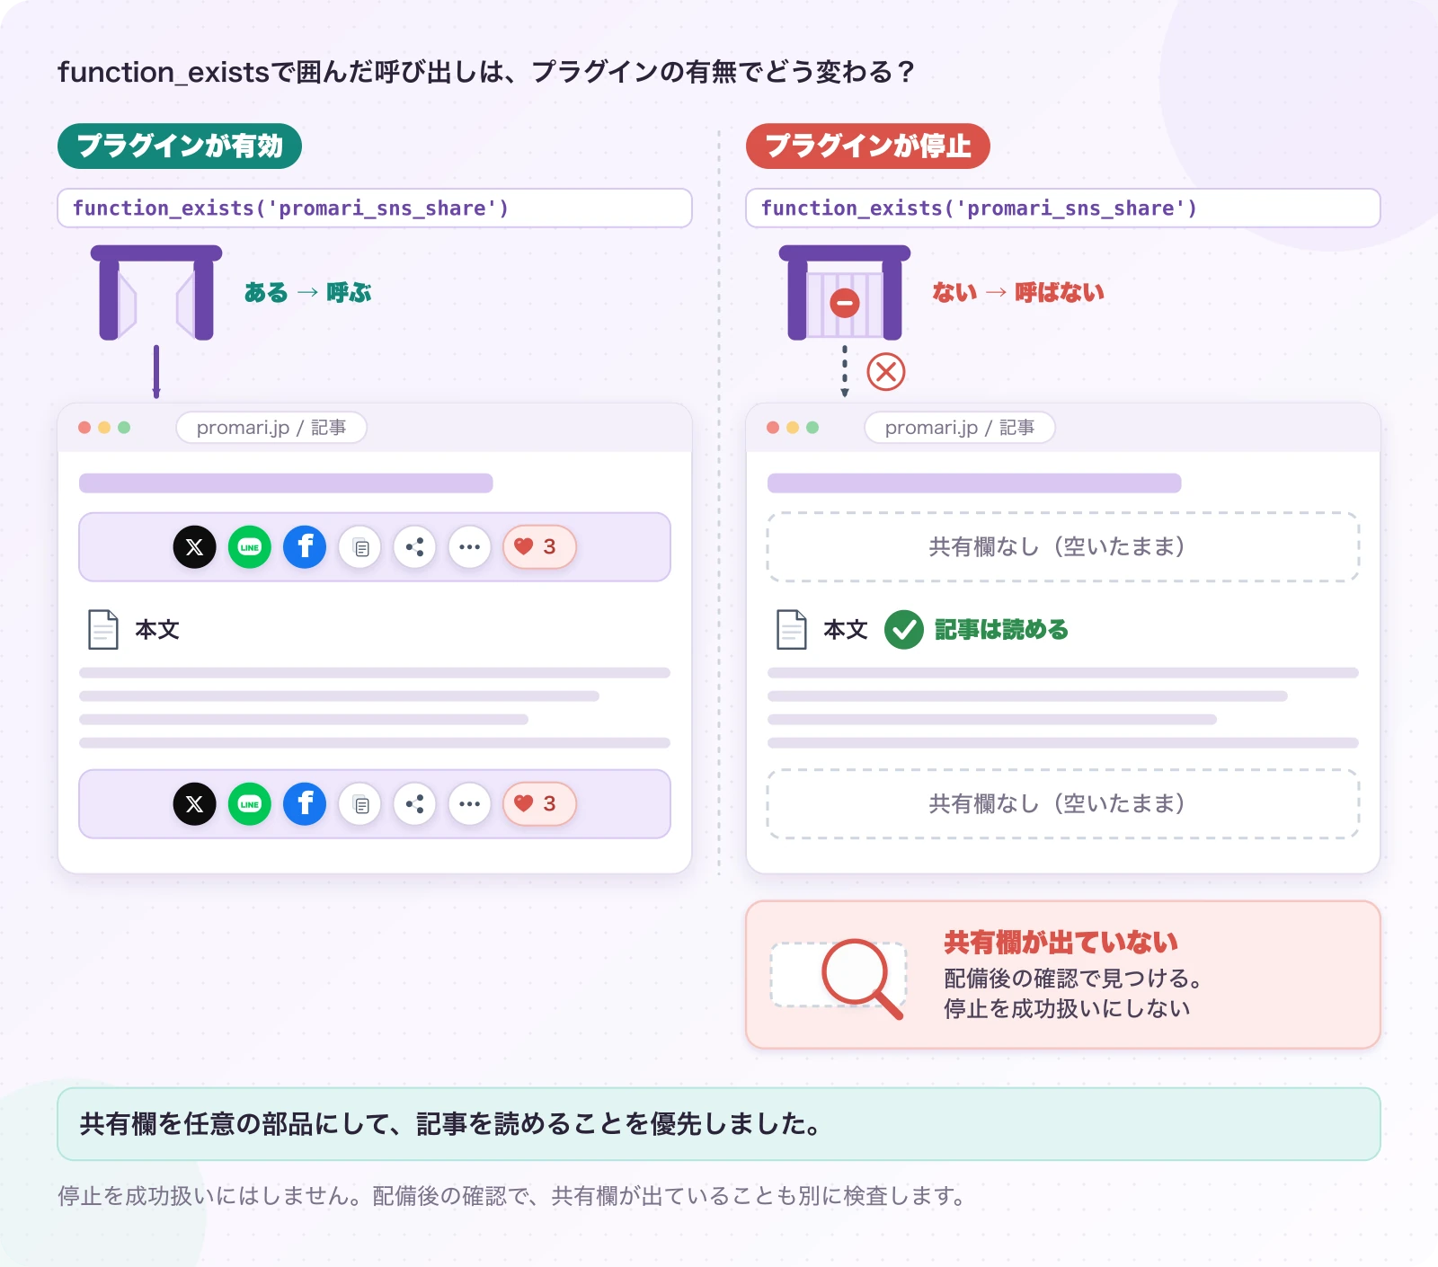Click the document icon beside 本文 in the plugin-enabled window
Screen dimensions: 1438x1267
(103, 629)
